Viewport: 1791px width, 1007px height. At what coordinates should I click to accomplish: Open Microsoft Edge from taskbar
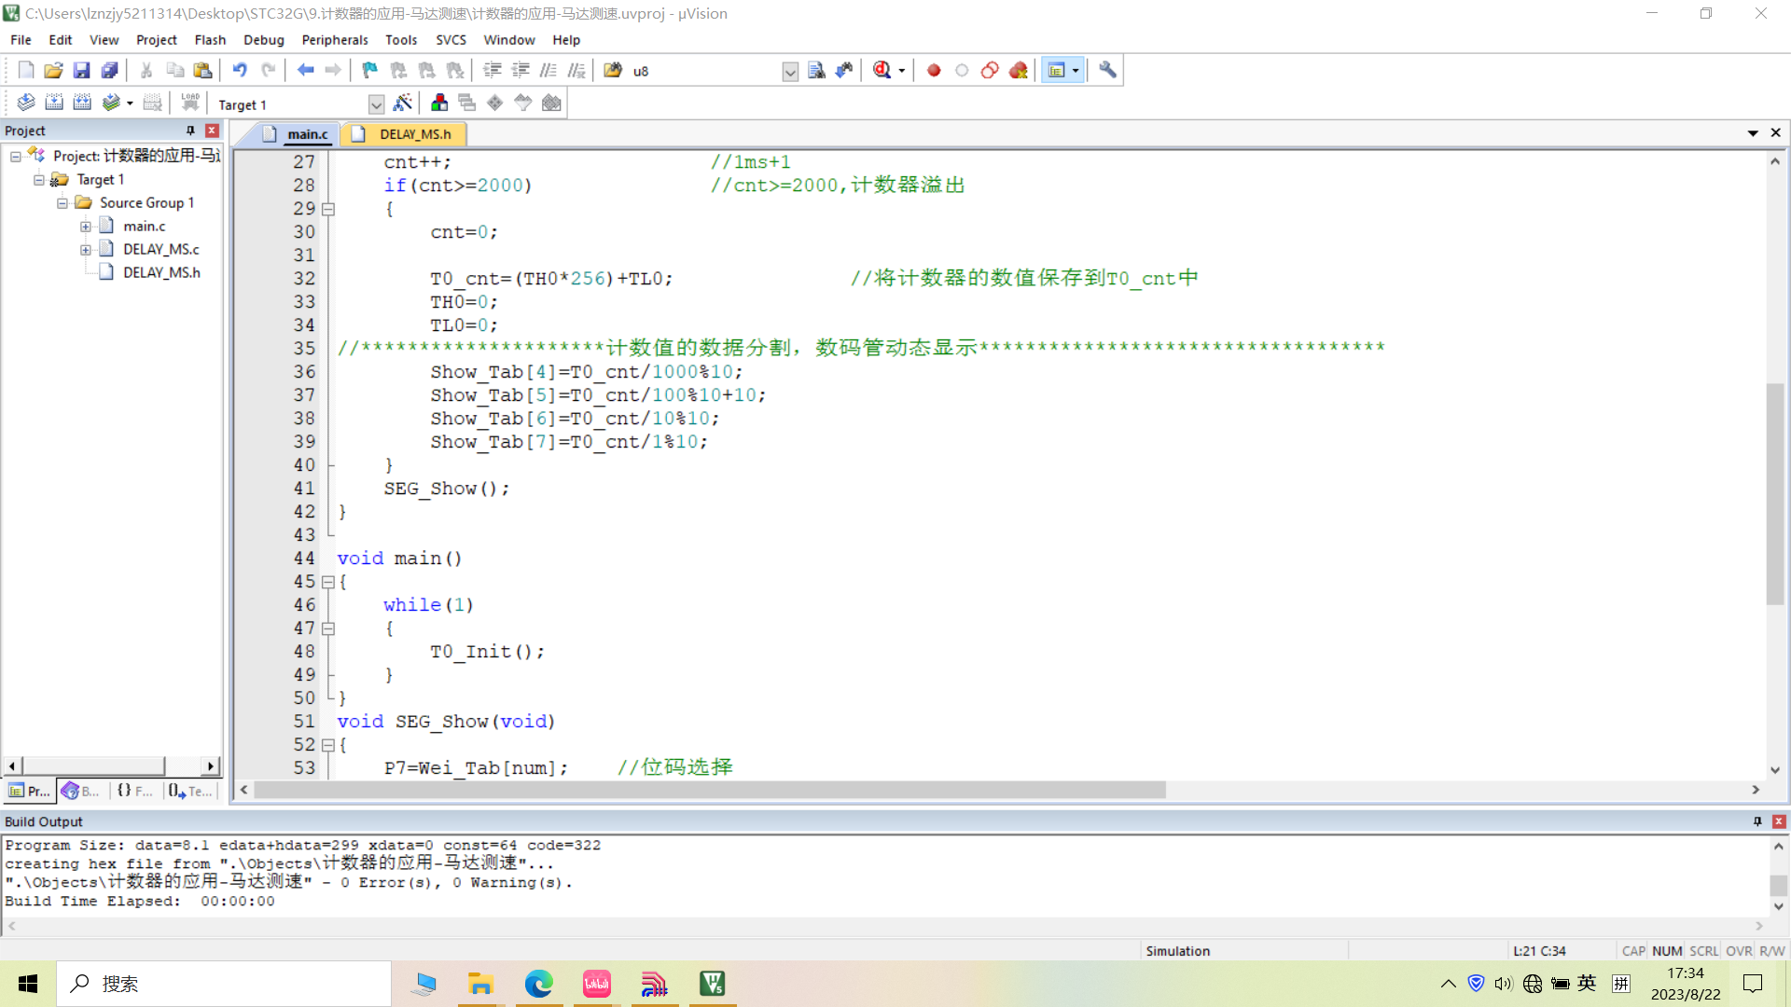(538, 984)
